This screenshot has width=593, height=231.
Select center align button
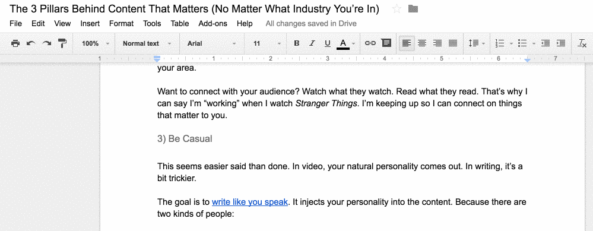(422, 43)
